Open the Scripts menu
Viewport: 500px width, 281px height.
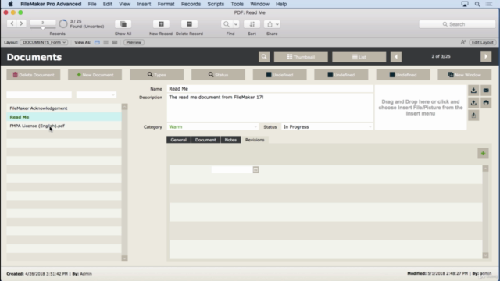coord(216,4)
